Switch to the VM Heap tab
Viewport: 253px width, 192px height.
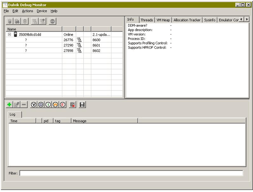click(x=163, y=20)
